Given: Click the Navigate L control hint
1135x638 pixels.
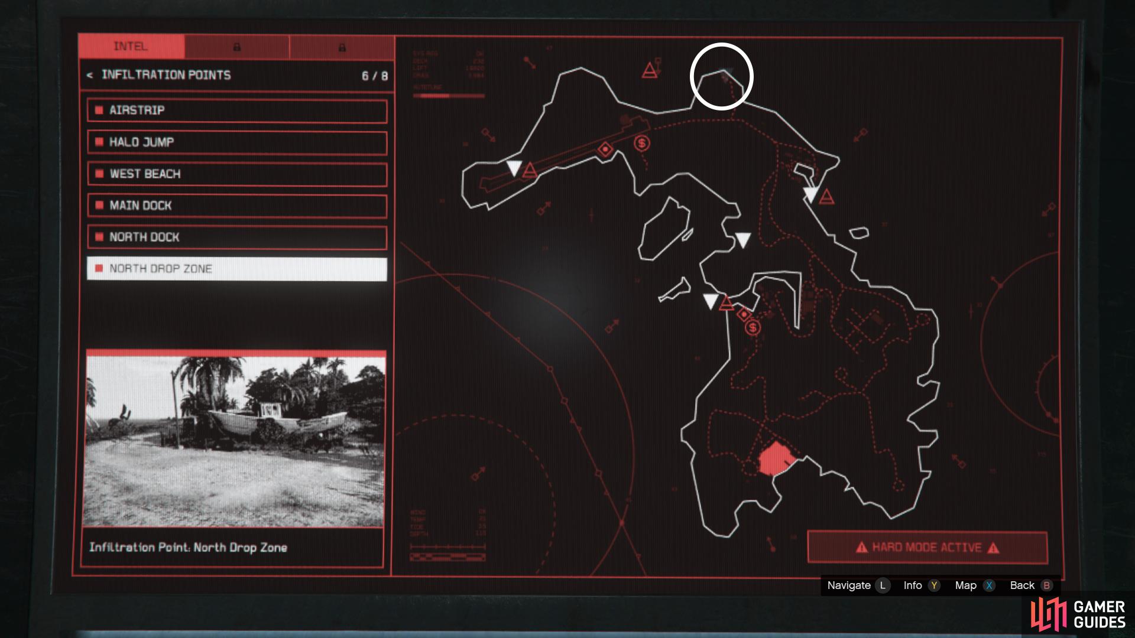Looking at the screenshot, I should pyautogui.click(x=858, y=585).
